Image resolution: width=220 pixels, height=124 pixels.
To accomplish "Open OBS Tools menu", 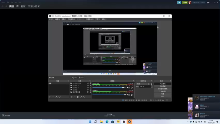I will [98, 19].
